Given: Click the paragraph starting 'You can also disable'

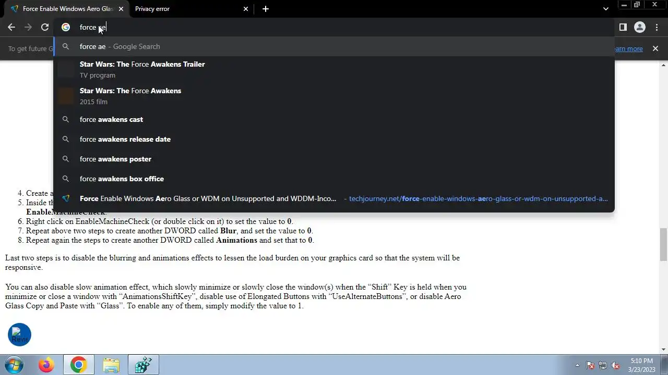Looking at the screenshot, I should tap(236, 296).
